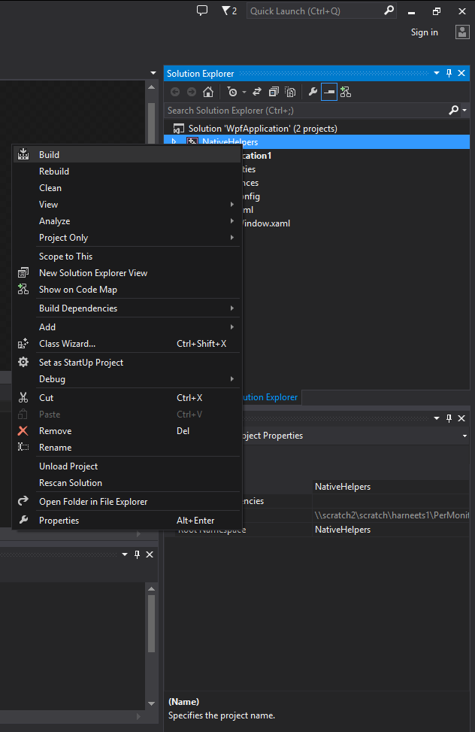Open Class Wizard from context menu
This screenshot has width=475, height=732.
click(x=126, y=344)
